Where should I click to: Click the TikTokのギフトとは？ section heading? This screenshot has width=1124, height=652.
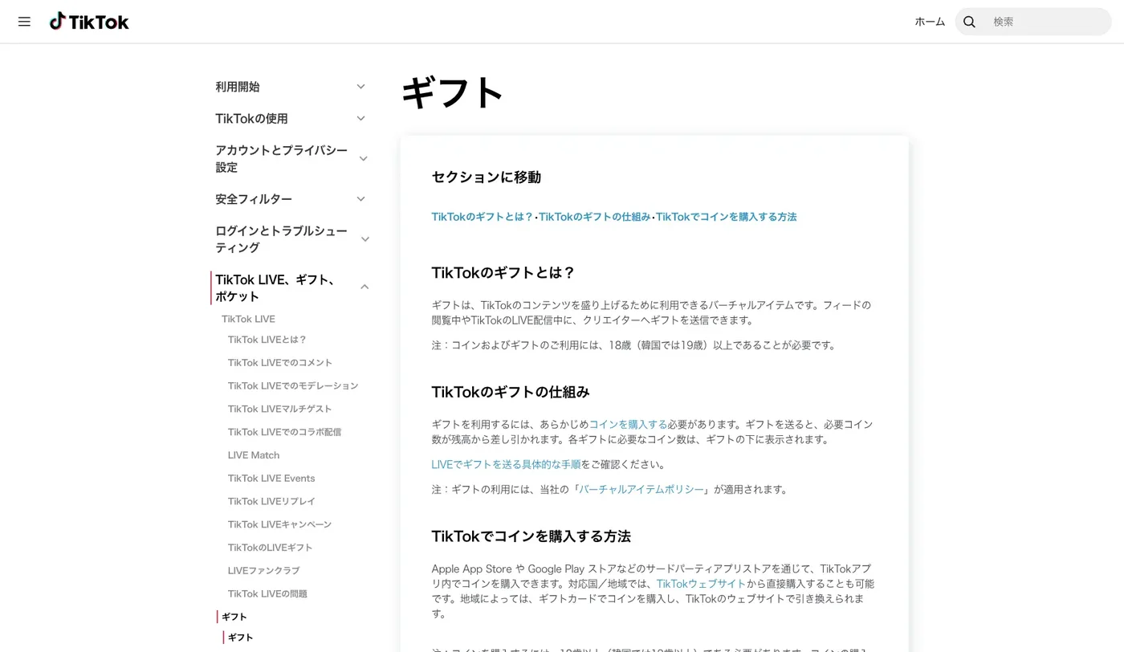pos(503,272)
